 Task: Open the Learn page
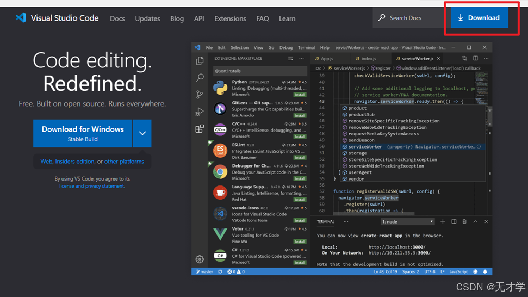[287, 18]
